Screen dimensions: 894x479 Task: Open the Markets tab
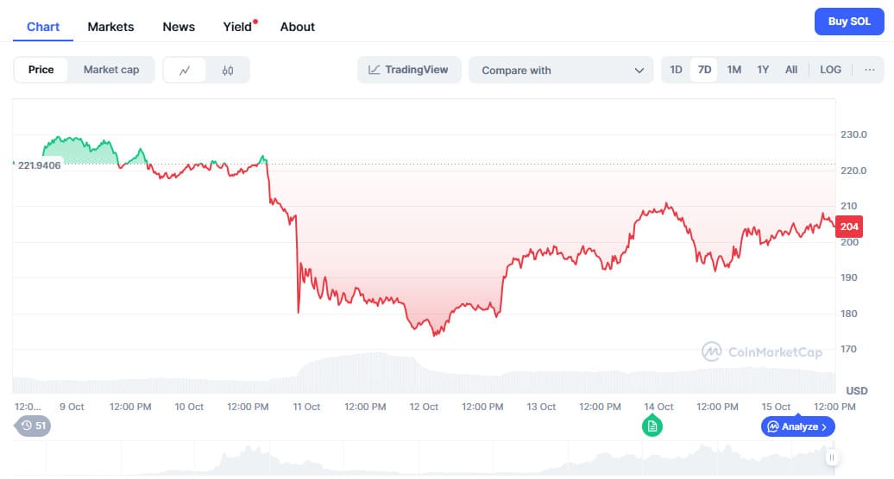coord(110,27)
